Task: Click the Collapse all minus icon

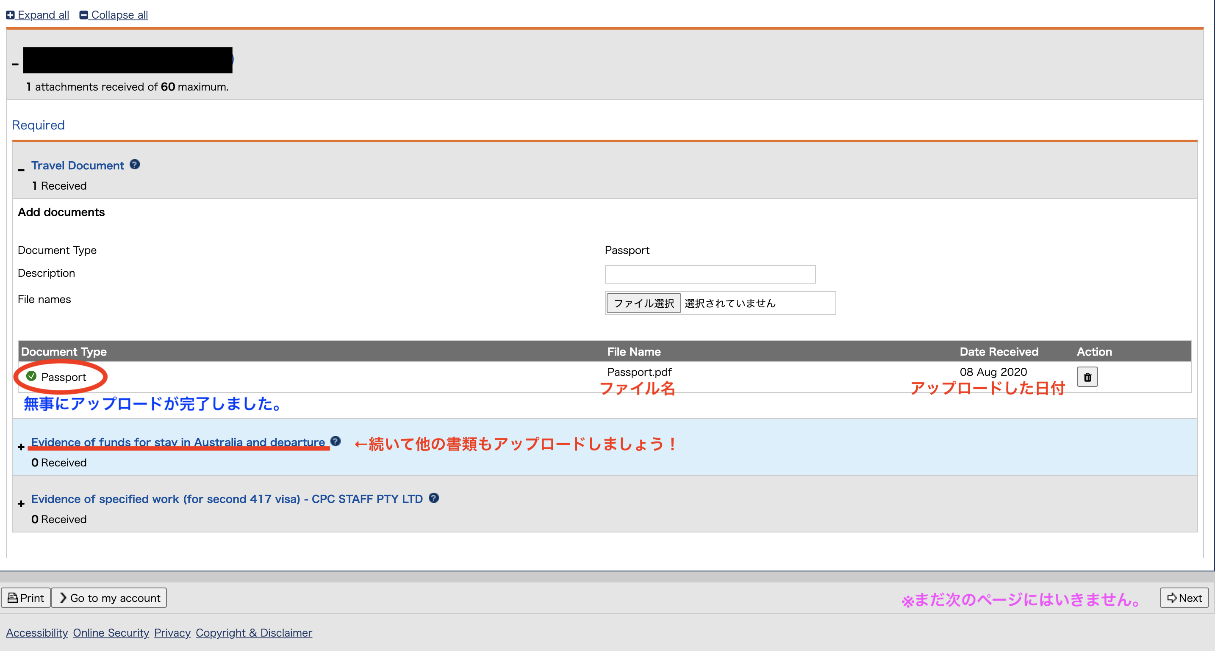Action: tap(83, 15)
